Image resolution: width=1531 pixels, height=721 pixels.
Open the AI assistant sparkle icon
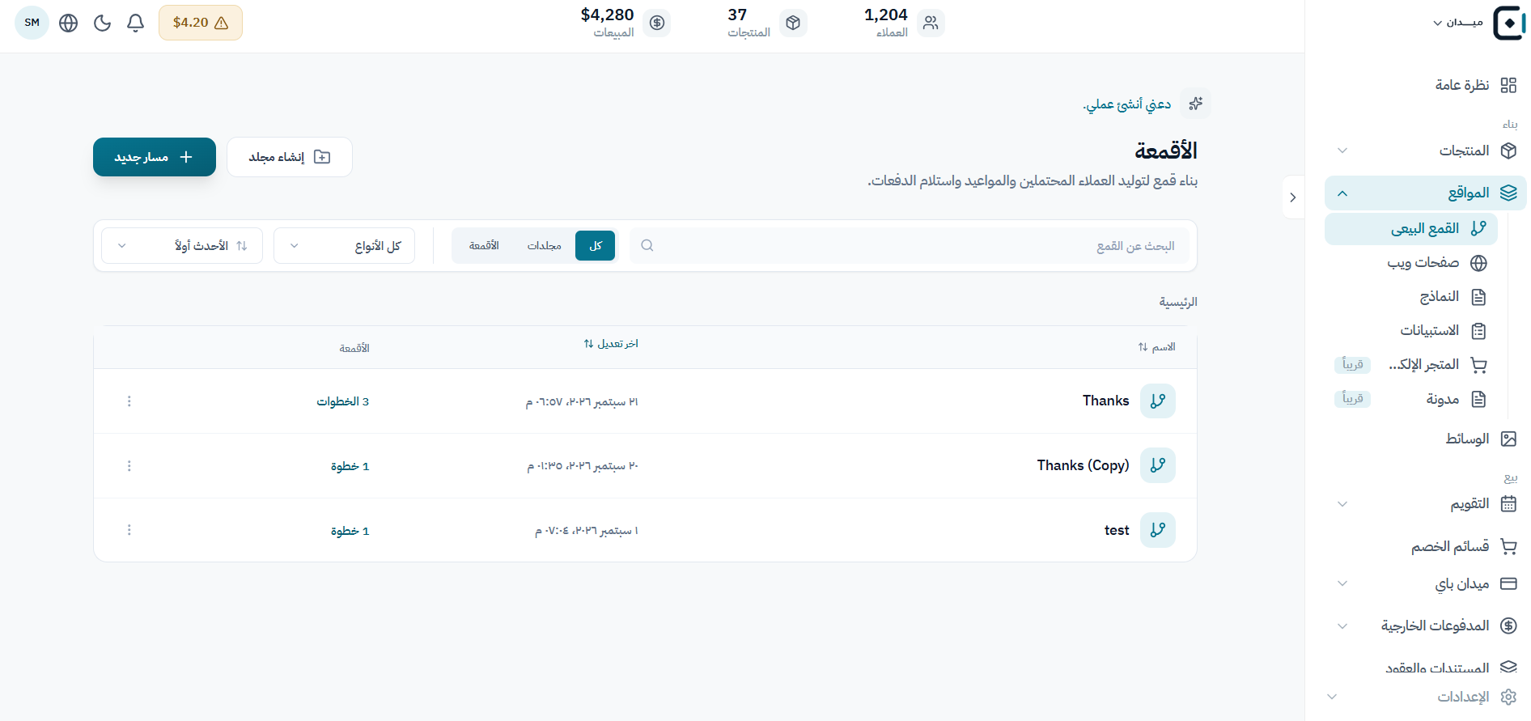click(1195, 104)
